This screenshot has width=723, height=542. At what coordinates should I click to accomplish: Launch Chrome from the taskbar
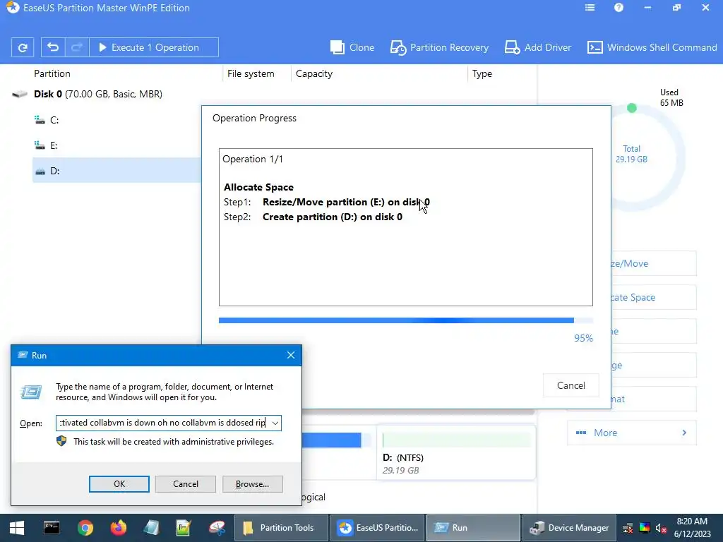click(x=85, y=528)
